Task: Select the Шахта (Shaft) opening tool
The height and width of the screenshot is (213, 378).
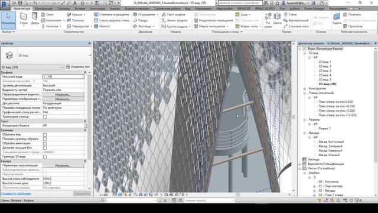Action: tap(277, 19)
